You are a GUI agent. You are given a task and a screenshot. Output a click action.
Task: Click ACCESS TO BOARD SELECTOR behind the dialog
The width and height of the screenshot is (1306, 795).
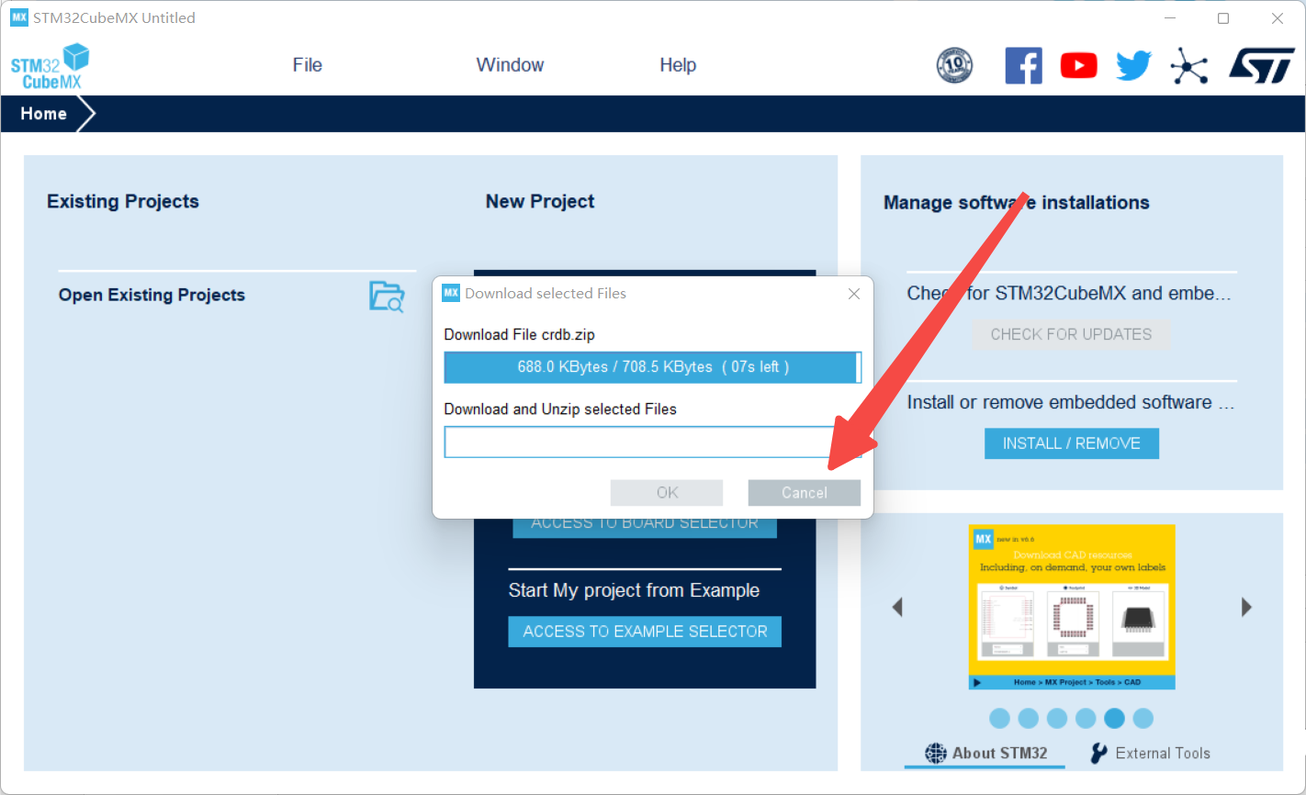pyautogui.click(x=645, y=527)
